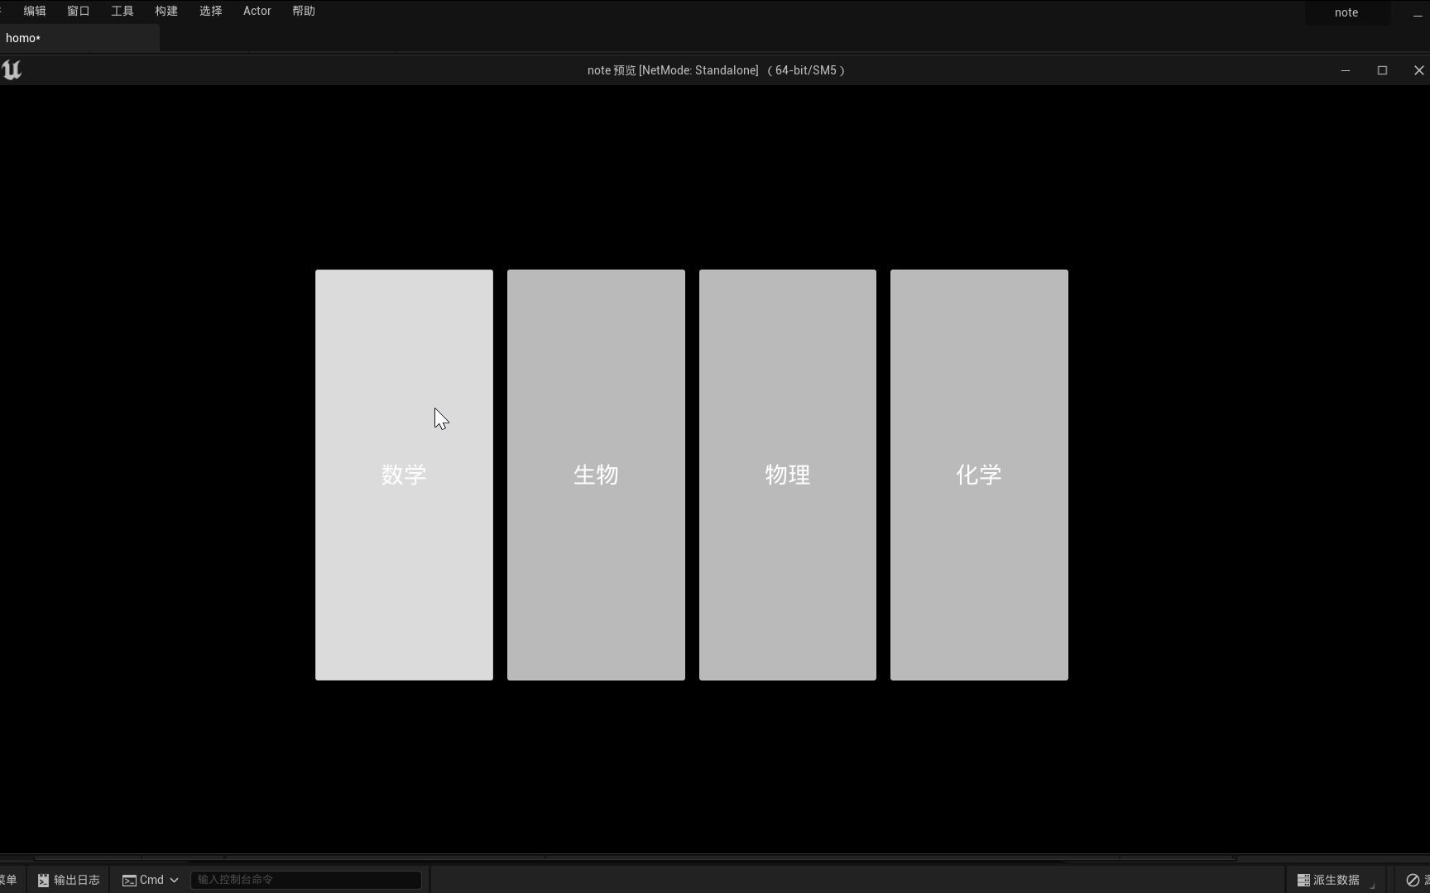Select the 化学 subject card

[x=979, y=474]
